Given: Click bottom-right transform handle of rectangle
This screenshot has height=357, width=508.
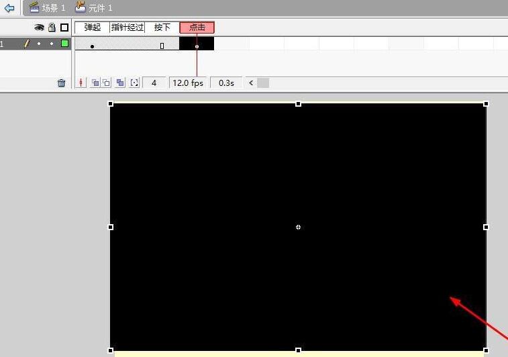Looking at the screenshot, I should (x=486, y=350).
